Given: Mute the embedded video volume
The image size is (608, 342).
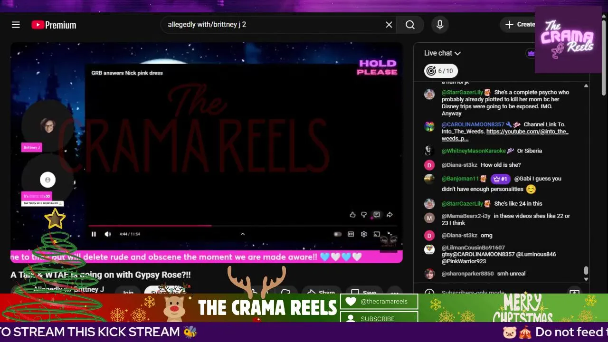Looking at the screenshot, I should (108, 234).
